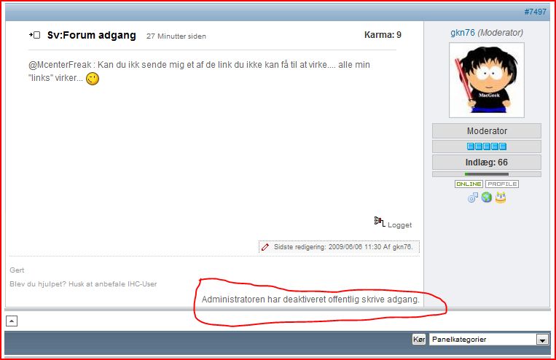
Task: Click the male gender icon
Action: tap(473, 197)
